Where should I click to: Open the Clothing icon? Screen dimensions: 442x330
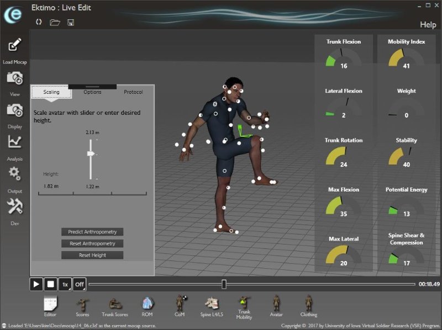click(x=308, y=304)
